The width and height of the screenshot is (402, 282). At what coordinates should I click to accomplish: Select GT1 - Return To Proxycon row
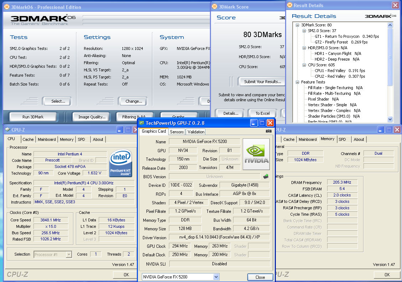(x=347, y=36)
